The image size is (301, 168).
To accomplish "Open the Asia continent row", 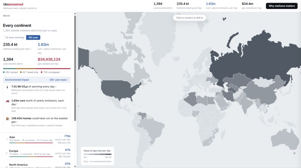I will pyautogui.click(x=37, y=140).
